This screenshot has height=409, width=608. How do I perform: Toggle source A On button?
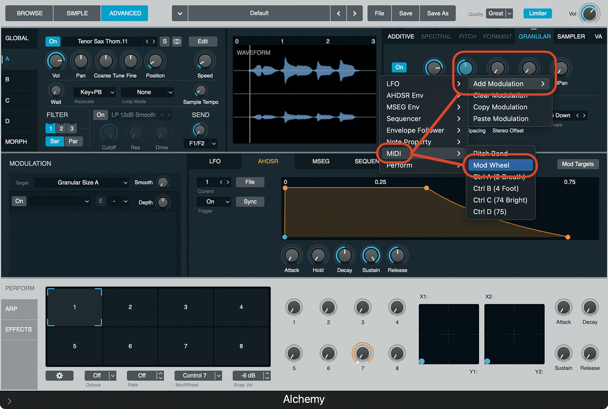[x=54, y=41]
